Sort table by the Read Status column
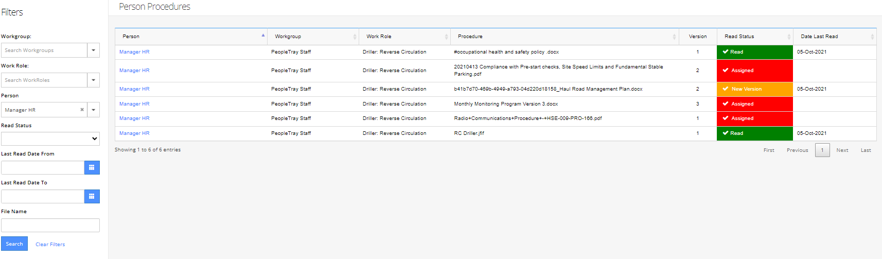882x259 pixels. coord(754,37)
